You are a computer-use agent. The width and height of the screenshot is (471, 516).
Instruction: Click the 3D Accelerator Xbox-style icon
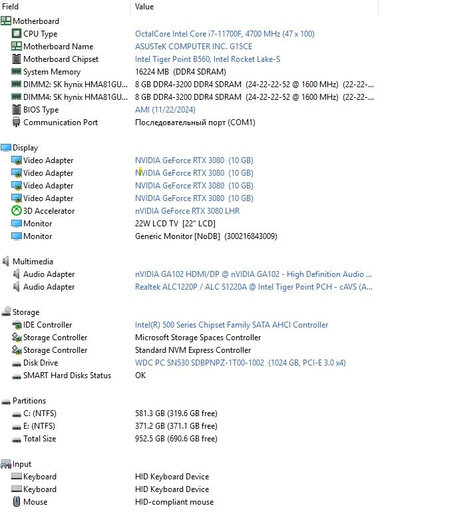[x=17, y=210]
